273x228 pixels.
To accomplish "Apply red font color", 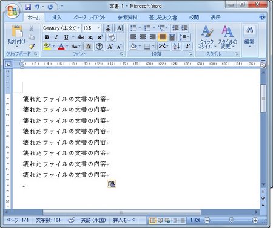I will [61, 47].
